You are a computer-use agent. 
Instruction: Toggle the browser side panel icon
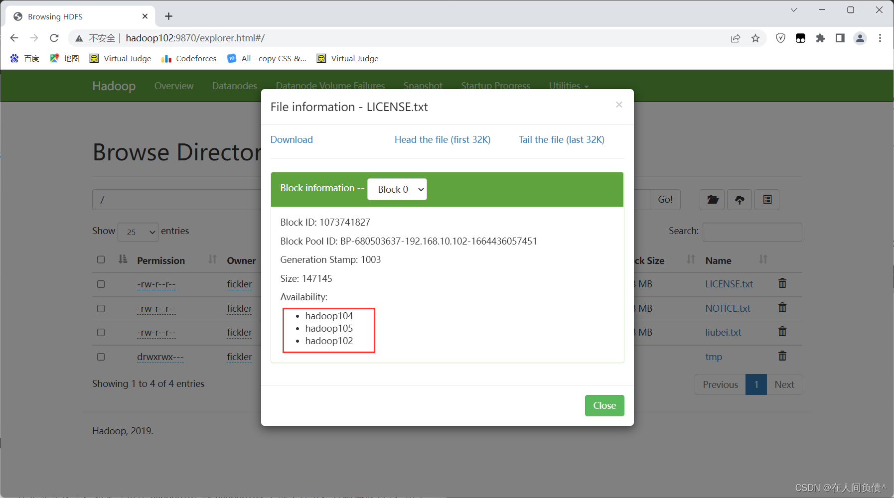coord(840,38)
